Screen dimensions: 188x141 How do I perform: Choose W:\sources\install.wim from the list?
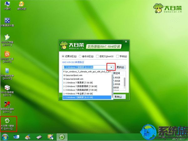point(87,79)
